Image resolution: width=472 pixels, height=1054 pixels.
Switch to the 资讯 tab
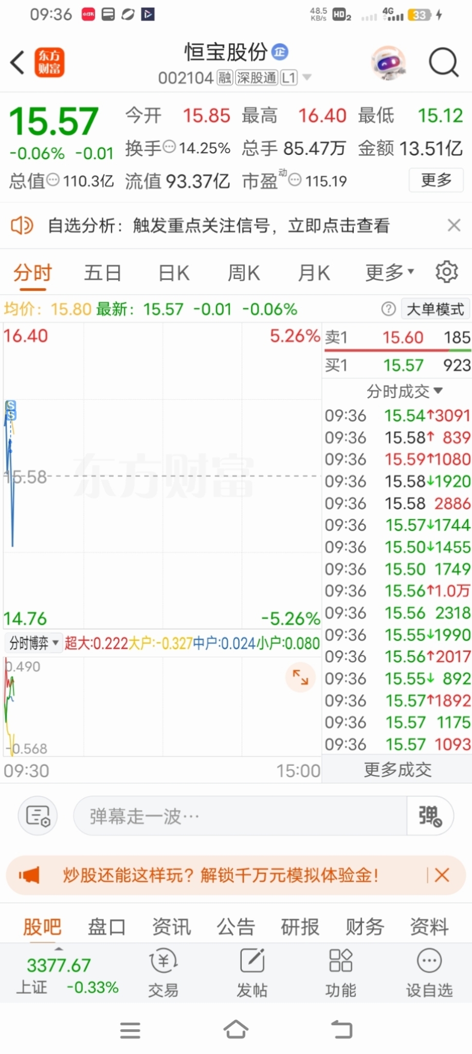point(171,927)
